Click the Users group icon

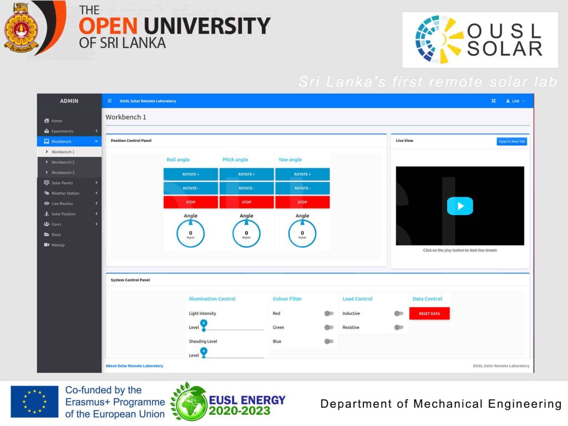(x=47, y=224)
